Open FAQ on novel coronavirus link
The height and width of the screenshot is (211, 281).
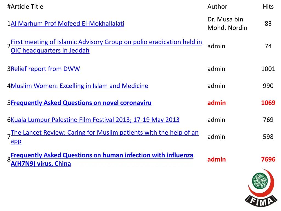click(x=81, y=103)
